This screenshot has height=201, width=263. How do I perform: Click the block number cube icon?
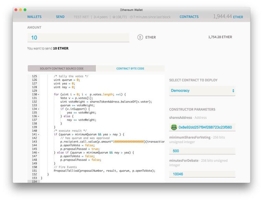click(x=114, y=17)
